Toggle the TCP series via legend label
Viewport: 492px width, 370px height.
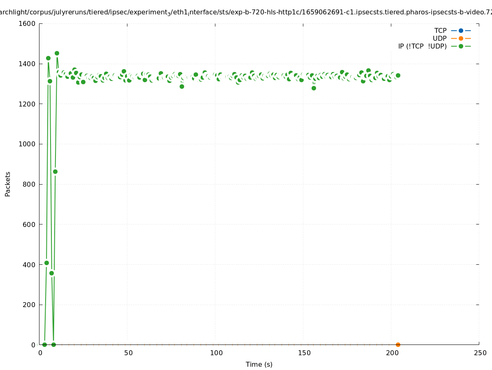[x=440, y=30]
